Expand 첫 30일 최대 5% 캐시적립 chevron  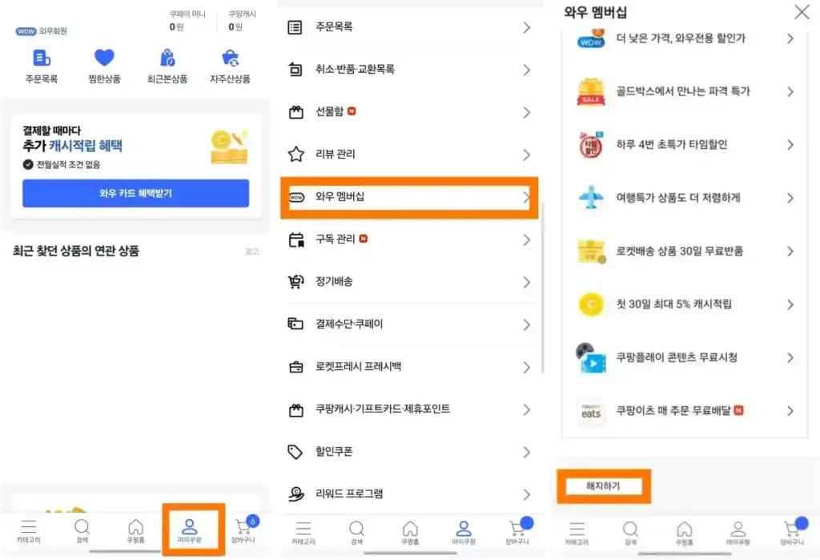click(790, 304)
